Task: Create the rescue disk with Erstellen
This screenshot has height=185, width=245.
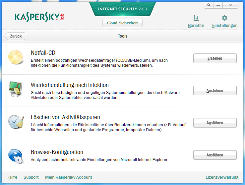Action: pos(215,58)
